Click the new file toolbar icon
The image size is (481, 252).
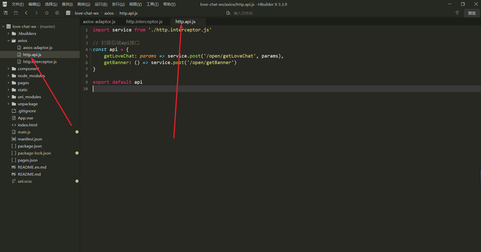(x=6, y=13)
